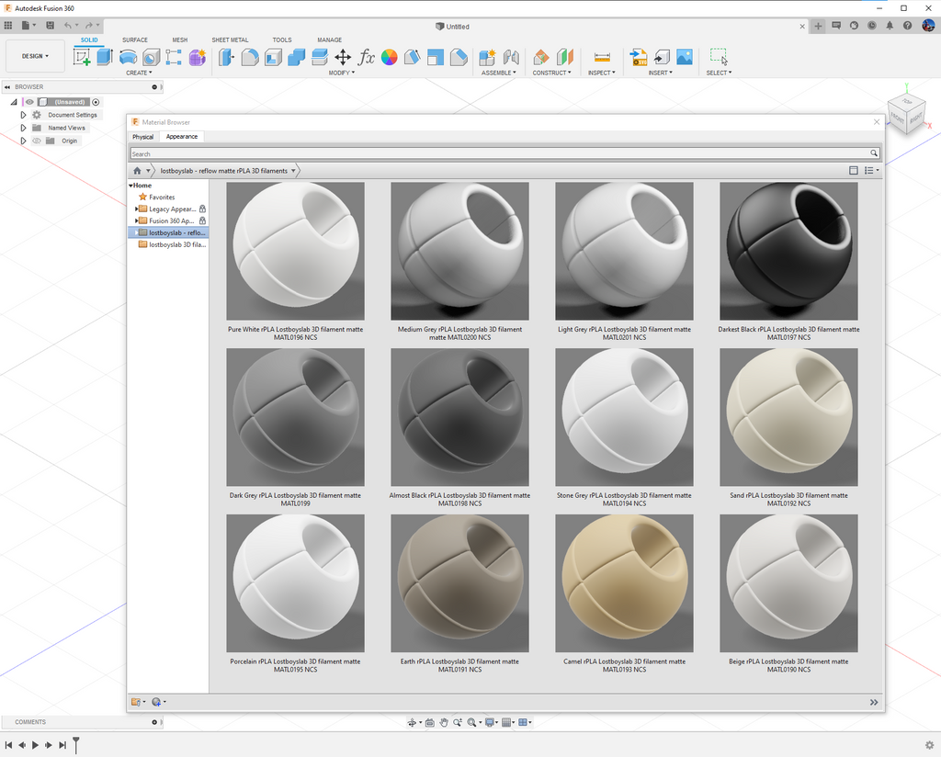Screen dimensions: 941x757
Task: Expand the Named Views node
Action: (23, 128)
